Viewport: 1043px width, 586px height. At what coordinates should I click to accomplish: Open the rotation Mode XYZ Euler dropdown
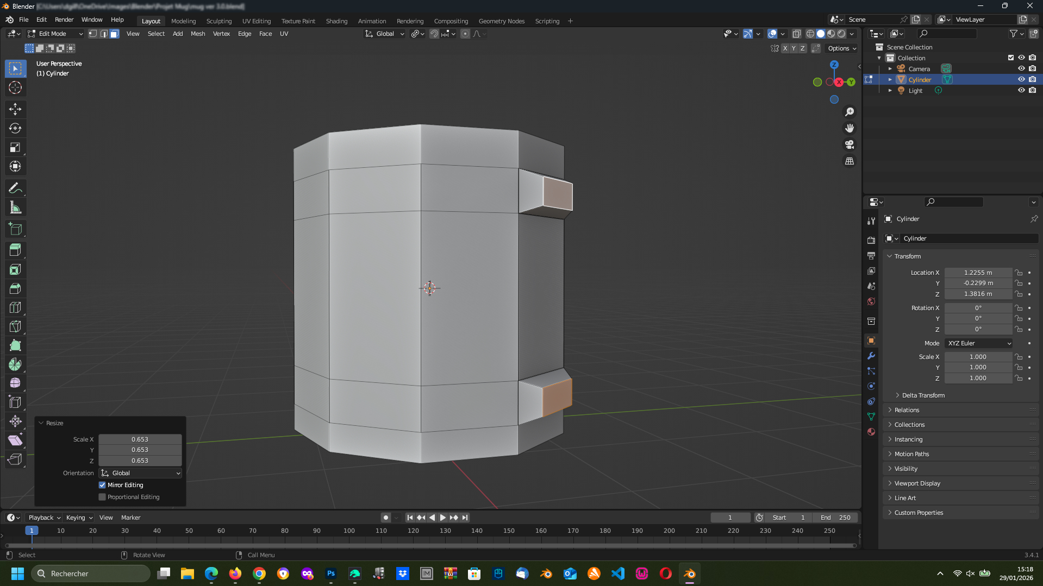click(978, 343)
